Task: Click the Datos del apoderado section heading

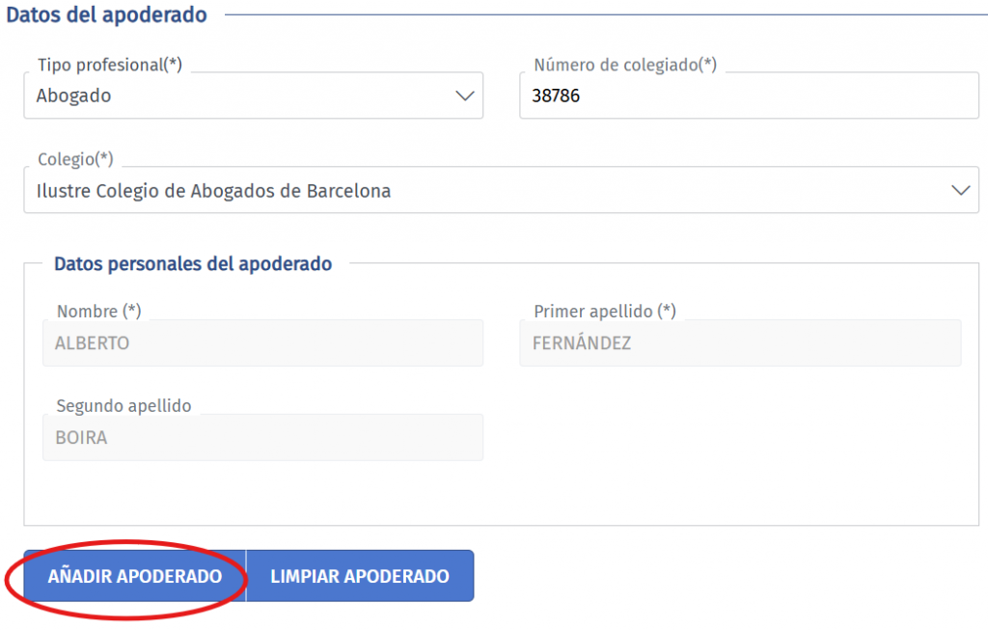Action: [107, 14]
